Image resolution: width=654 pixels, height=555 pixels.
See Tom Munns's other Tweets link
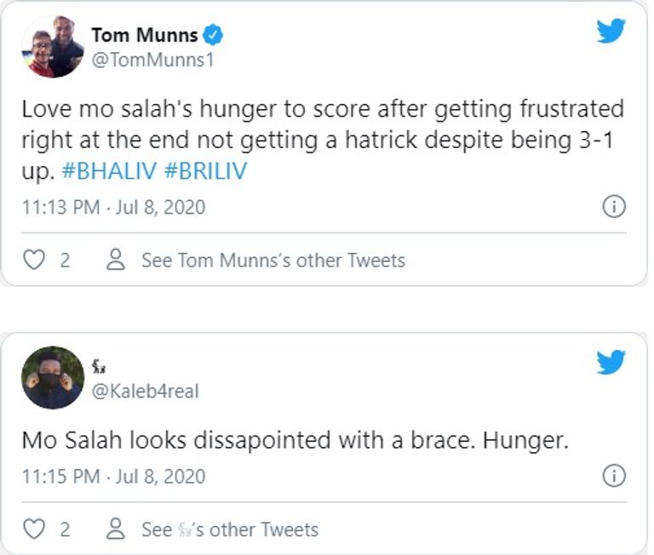272,260
